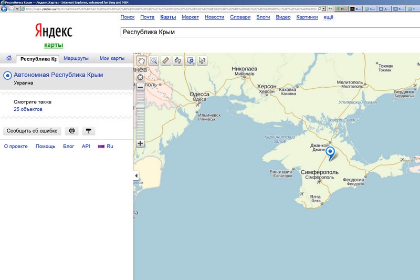Open Поиск in top navigation
The height and width of the screenshot is (280, 420).
coord(128,17)
